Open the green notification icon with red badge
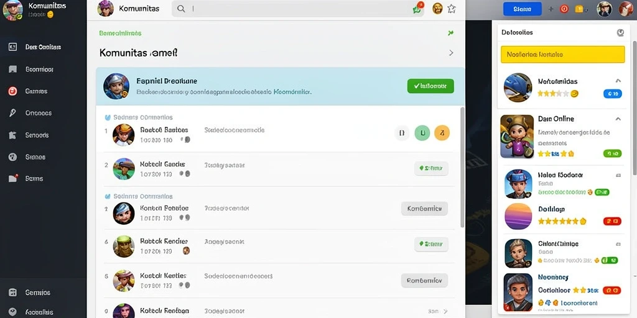637x318 pixels. pyautogui.click(x=418, y=8)
